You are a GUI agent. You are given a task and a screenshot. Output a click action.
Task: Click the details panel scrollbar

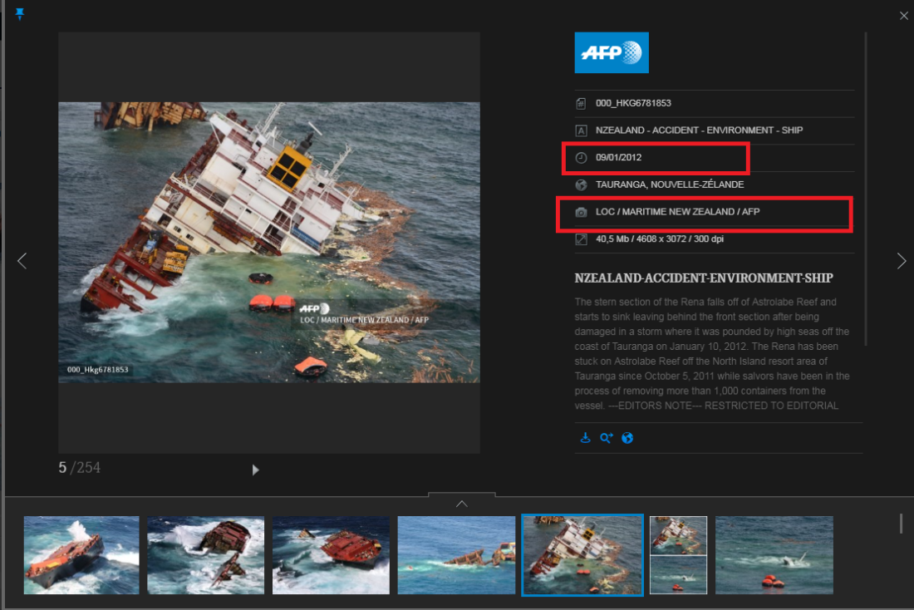click(x=866, y=189)
